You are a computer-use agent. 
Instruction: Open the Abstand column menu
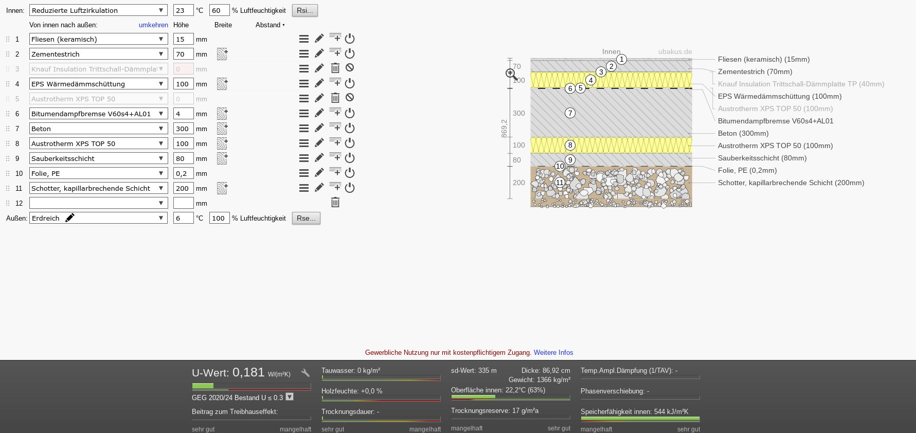tap(270, 25)
